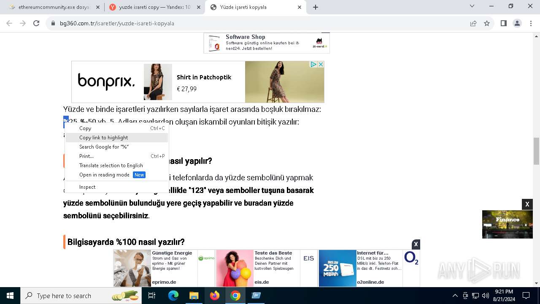The width and height of the screenshot is (540, 304).
Task: Open the Teste das Beste eis.de ad
Action: click(266, 268)
